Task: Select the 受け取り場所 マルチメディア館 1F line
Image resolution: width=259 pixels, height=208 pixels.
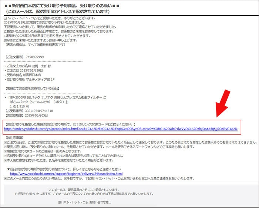Action: pos(30,80)
